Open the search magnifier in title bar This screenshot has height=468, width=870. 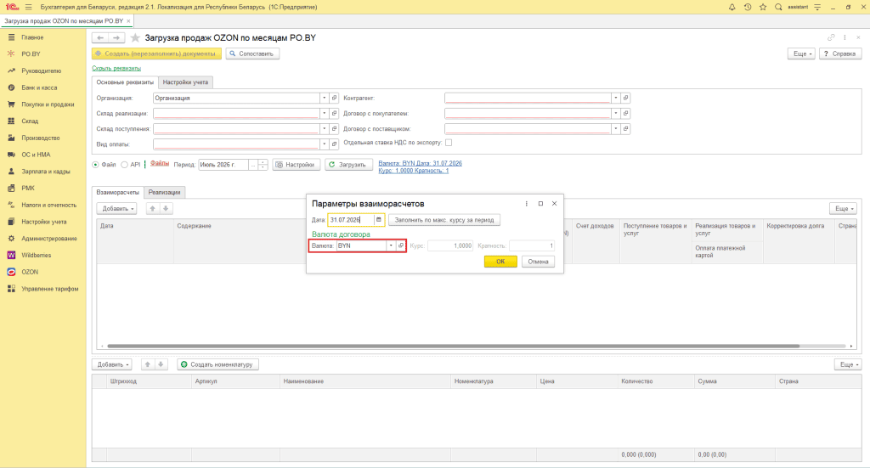(x=778, y=7)
